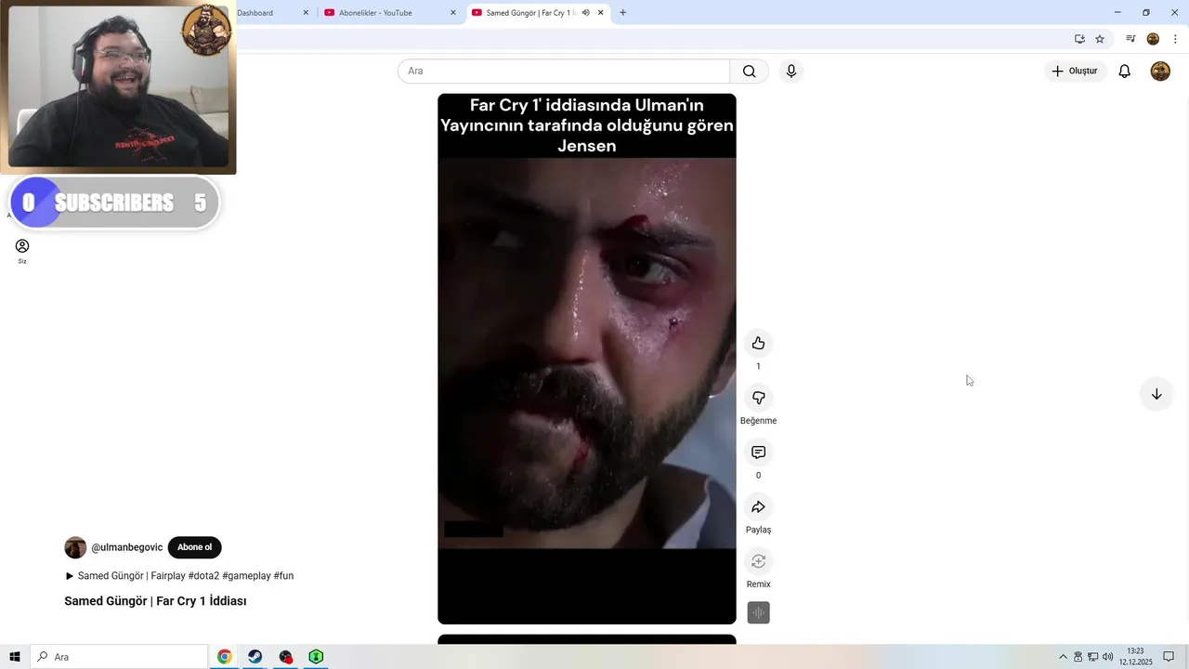
Task: Open the Windows notification center
Action: point(1169,657)
